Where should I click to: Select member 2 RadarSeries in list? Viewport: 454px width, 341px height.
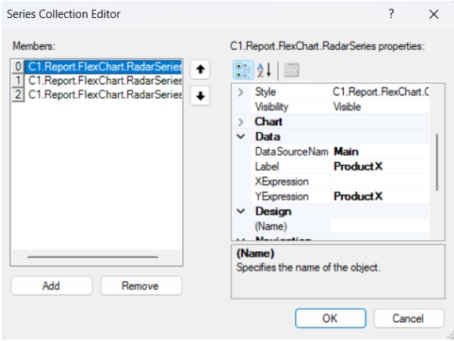click(97, 95)
